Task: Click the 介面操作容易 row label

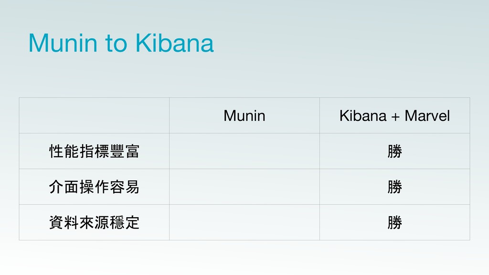Action: (94, 187)
